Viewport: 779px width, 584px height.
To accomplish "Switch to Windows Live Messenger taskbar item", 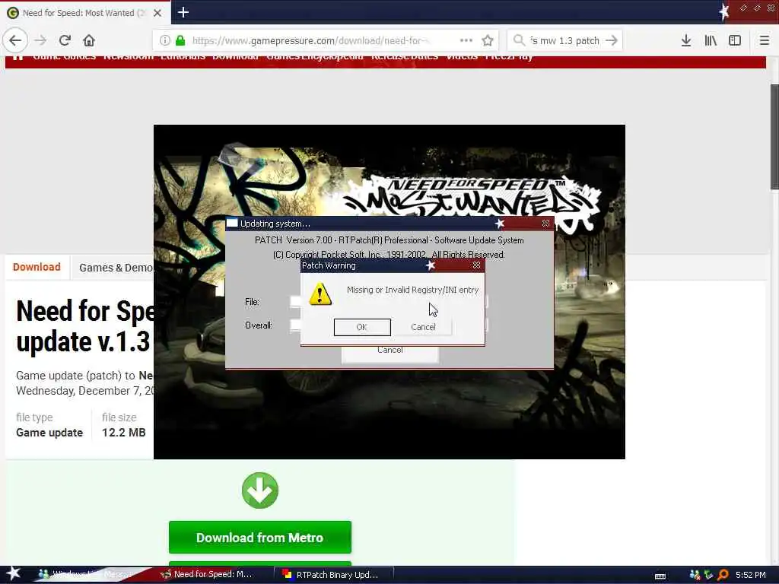I will tap(85, 575).
